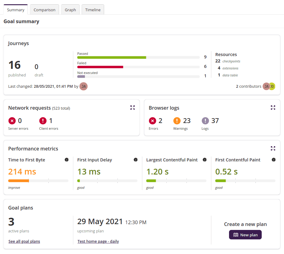Open Largest Contentful Paint info icon

205,160
